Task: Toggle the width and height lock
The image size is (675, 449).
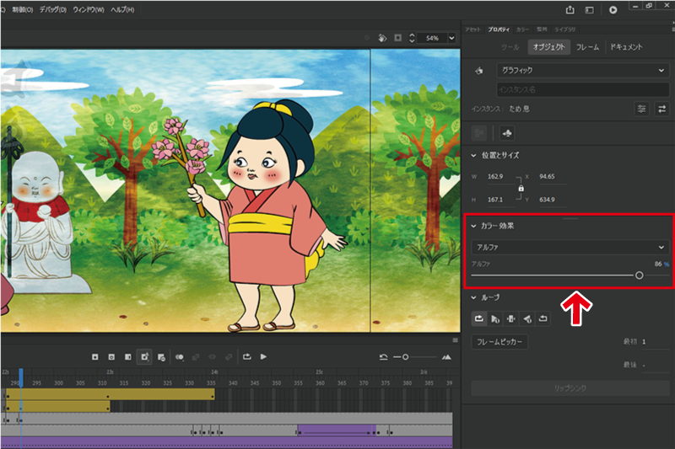Action: pos(521,188)
